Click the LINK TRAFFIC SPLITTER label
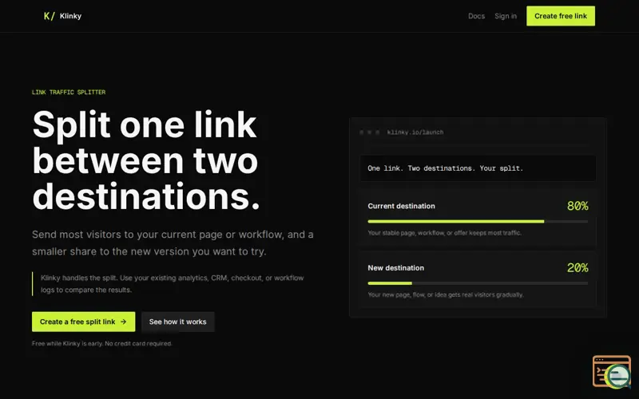Viewport: 639px width, 399px height. [x=69, y=93]
